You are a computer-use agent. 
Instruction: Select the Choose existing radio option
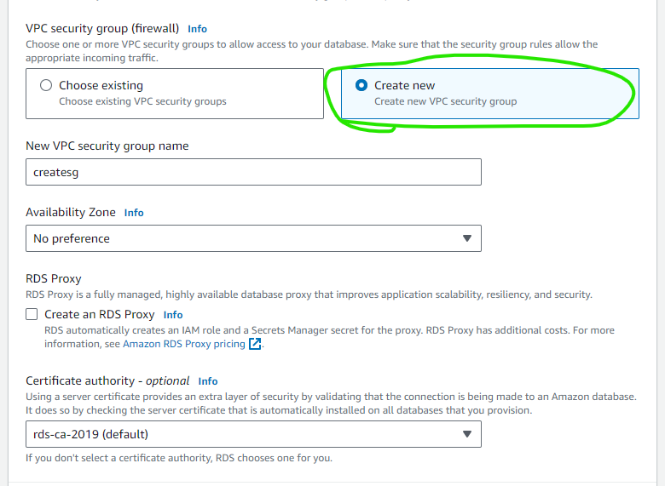46,85
